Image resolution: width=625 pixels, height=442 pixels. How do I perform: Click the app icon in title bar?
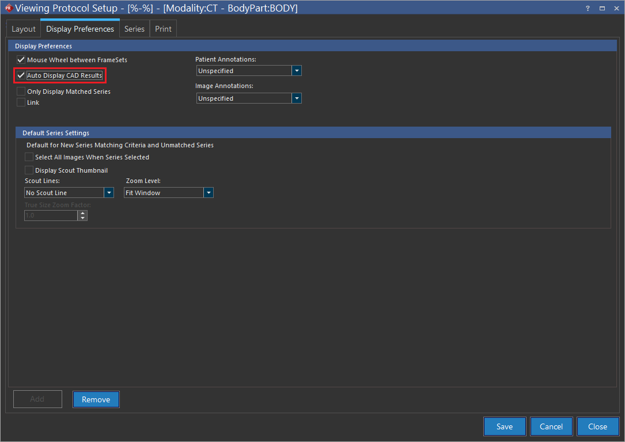click(8, 8)
